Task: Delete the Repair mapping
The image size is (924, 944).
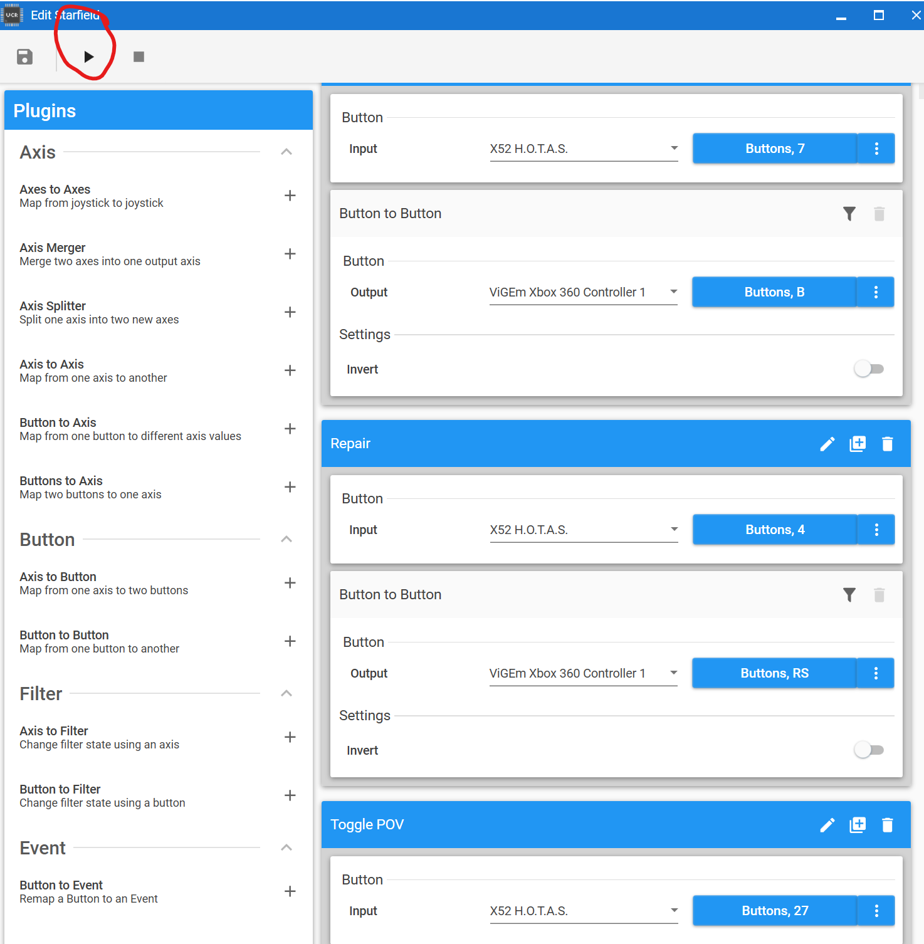Action: pos(888,444)
